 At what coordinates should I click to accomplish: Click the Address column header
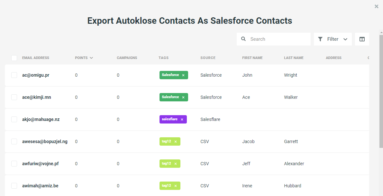pyautogui.click(x=333, y=58)
